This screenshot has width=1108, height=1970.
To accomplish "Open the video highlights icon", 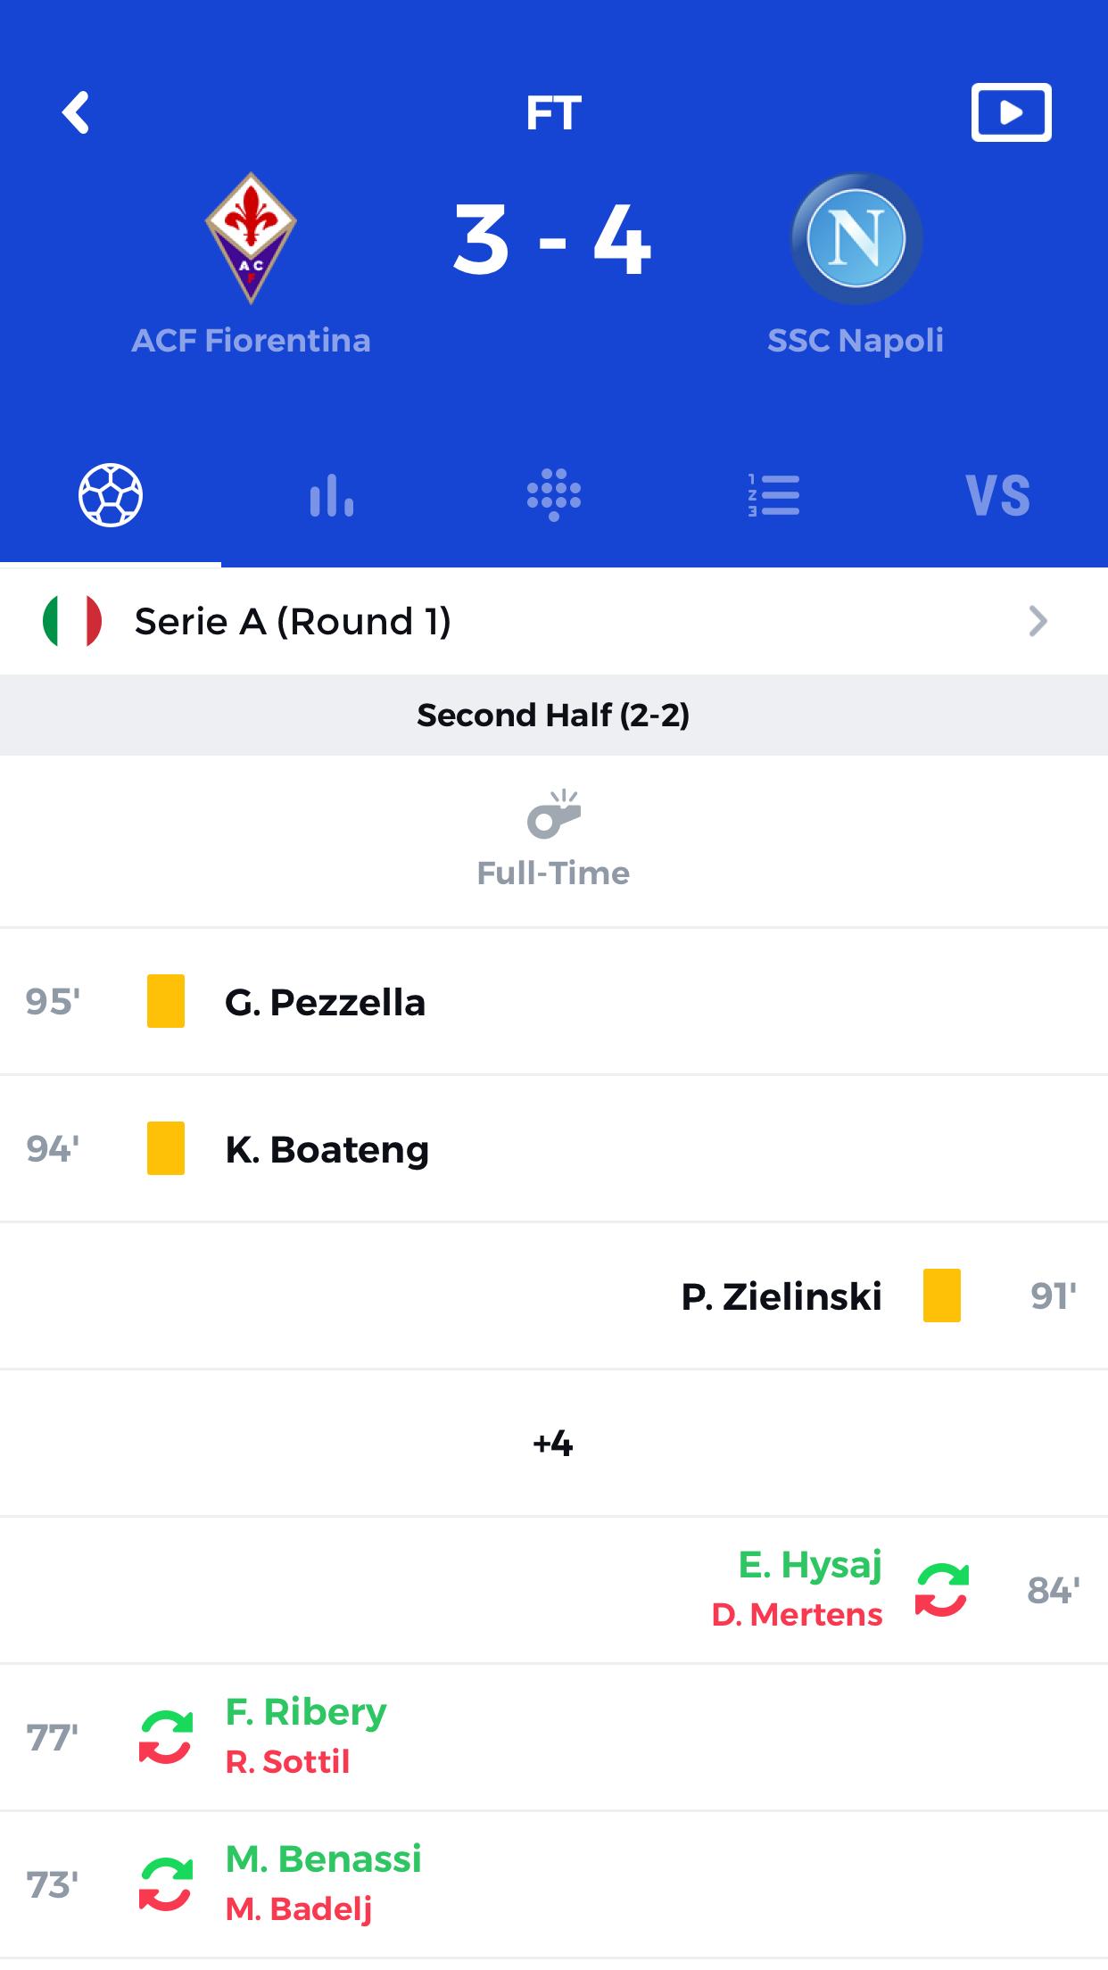I will [x=1011, y=112].
